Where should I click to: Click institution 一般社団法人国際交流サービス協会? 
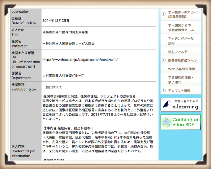pyautogui.click(x=68, y=44)
